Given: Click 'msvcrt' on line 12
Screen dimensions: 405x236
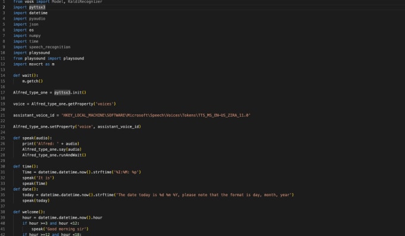Looking at the screenshot, I should 36,64.
